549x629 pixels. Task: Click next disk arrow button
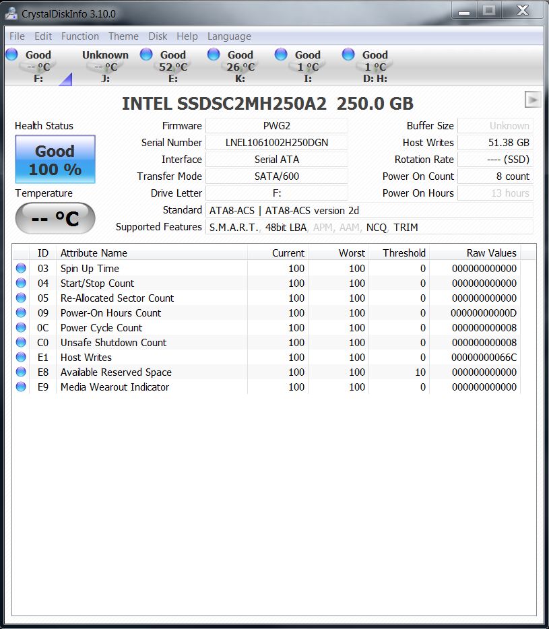tap(533, 100)
